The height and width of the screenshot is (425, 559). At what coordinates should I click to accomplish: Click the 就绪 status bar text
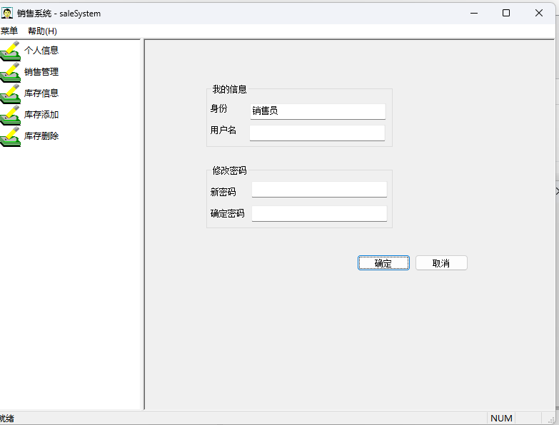coord(7,419)
